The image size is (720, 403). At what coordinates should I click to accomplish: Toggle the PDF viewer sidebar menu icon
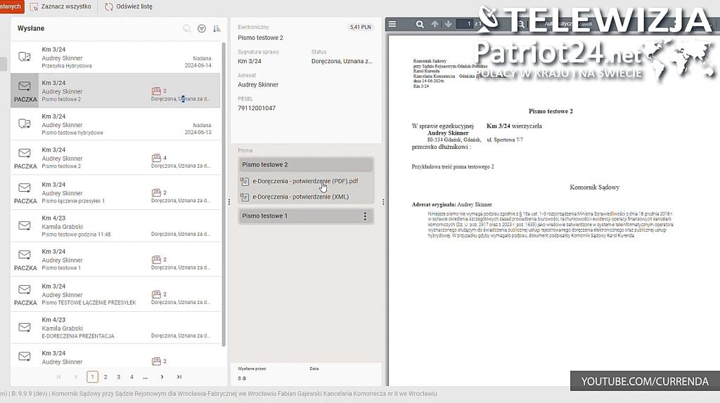pos(393,24)
